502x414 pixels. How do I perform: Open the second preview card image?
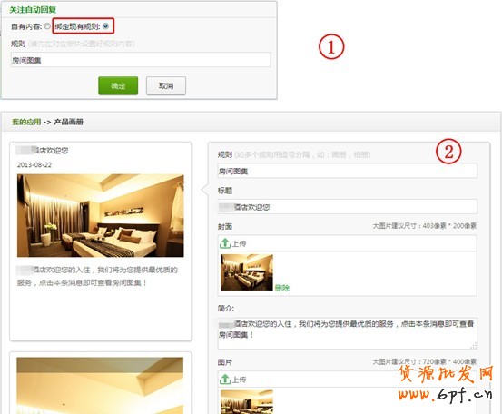click(100, 386)
